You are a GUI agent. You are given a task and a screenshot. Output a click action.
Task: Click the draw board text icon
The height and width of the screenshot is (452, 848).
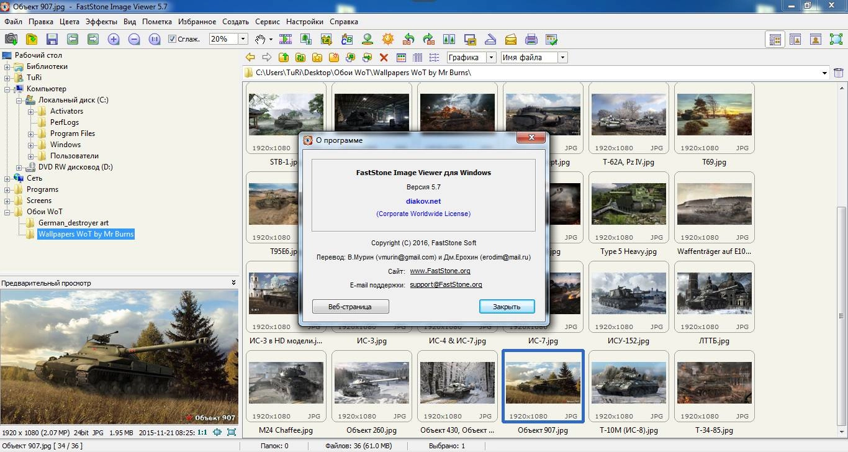(x=347, y=39)
